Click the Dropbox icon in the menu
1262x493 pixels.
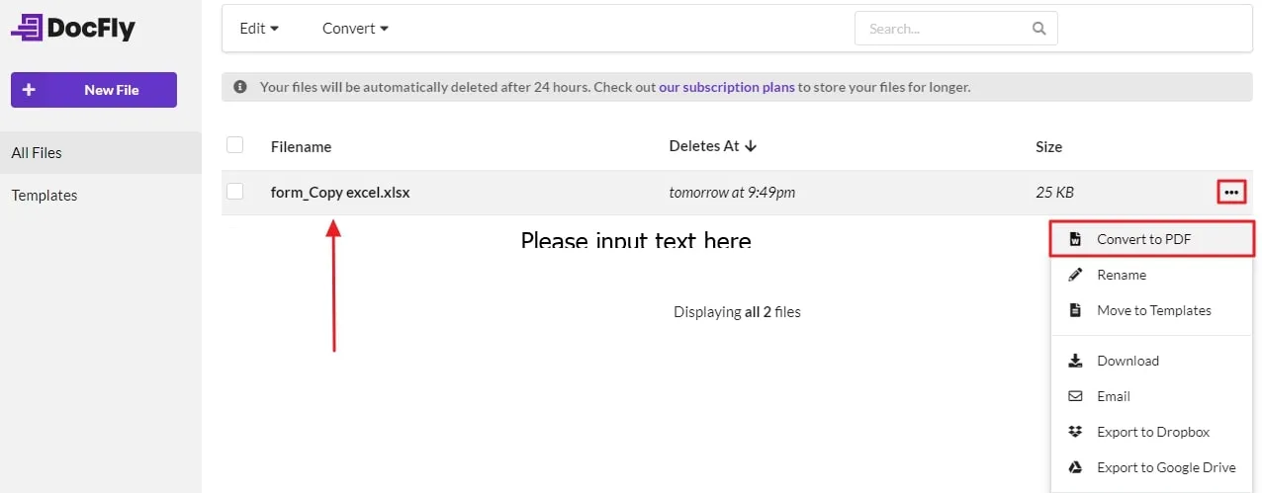pyautogui.click(x=1075, y=432)
